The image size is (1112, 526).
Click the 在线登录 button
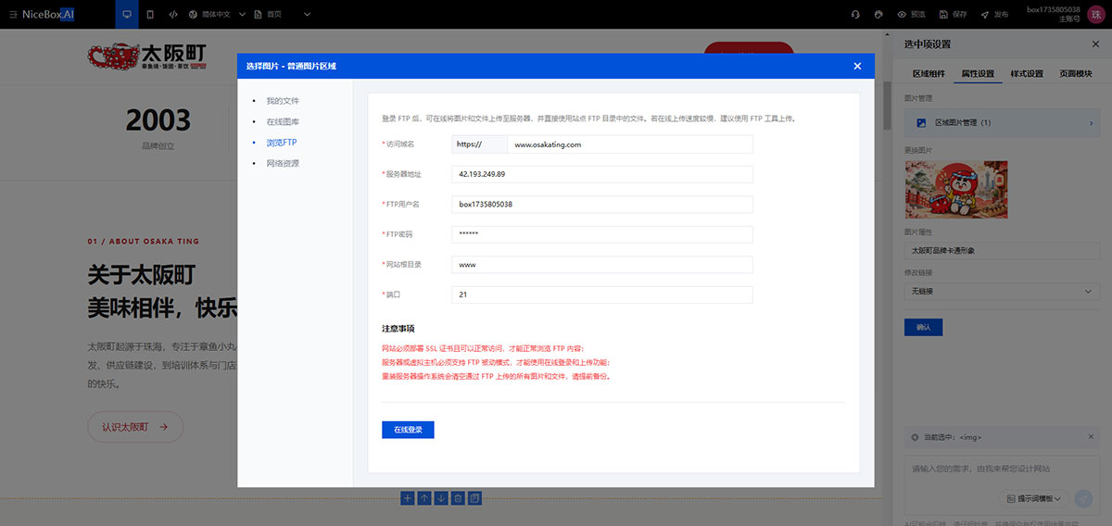(408, 430)
